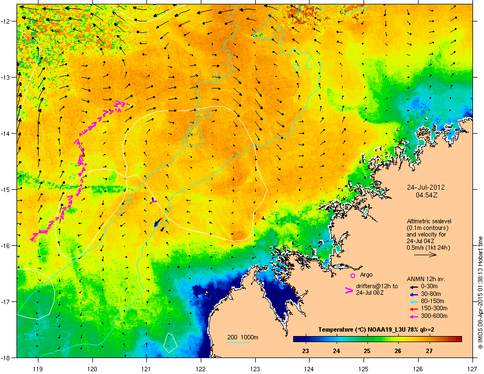Click longitude axis label 122
The height and width of the screenshot is (374, 484).
pos(201,369)
